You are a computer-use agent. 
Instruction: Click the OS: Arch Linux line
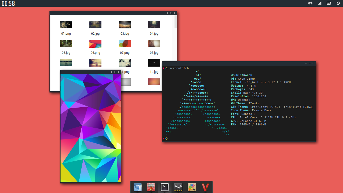[243, 79]
